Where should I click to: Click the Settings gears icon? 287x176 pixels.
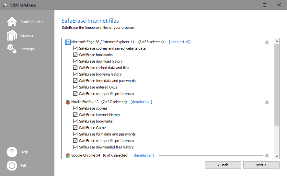click(12, 49)
